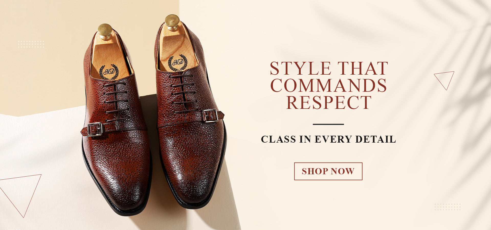Select the MD laurel logo on left shoe tree

pyautogui.click(x=109, y=72)
